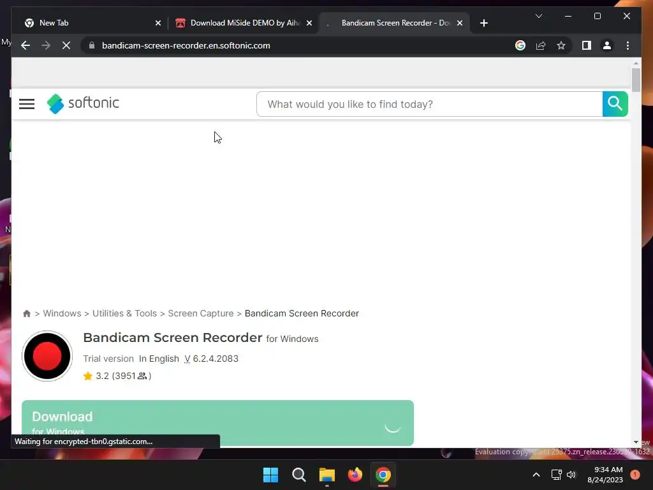Close the New Tab tab
This screenshot has height=490, width=653.
tap(158, 23)
